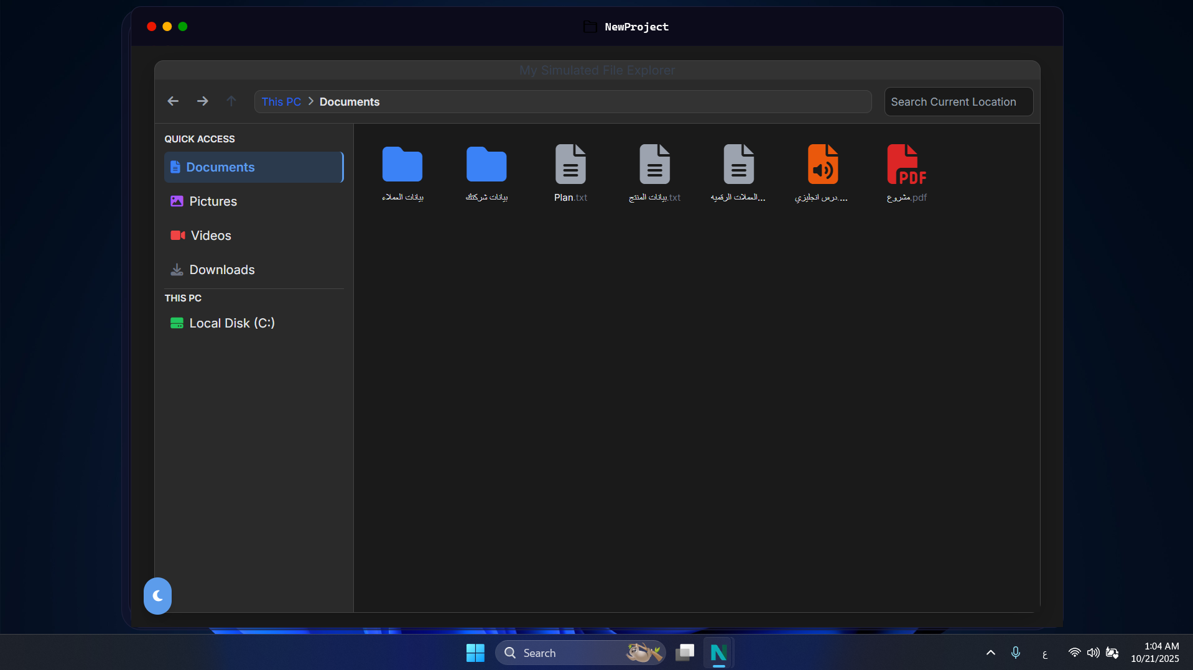Open the Plan.txt file
1193x670 pixels.
(x=570, y=168)
